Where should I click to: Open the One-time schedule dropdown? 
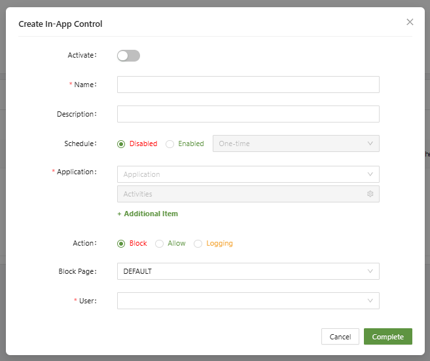[296, 143]
